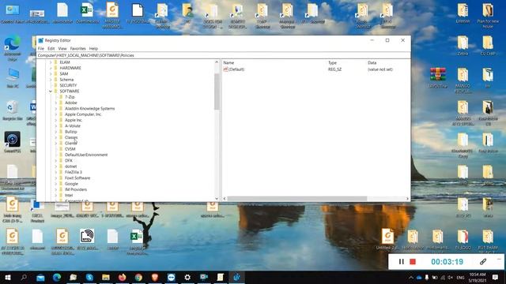The width and height of the screenshot is (506, 284).
Task: Expand the Aladdin Knowledge Systems key
Action: [x=56, y=109]
